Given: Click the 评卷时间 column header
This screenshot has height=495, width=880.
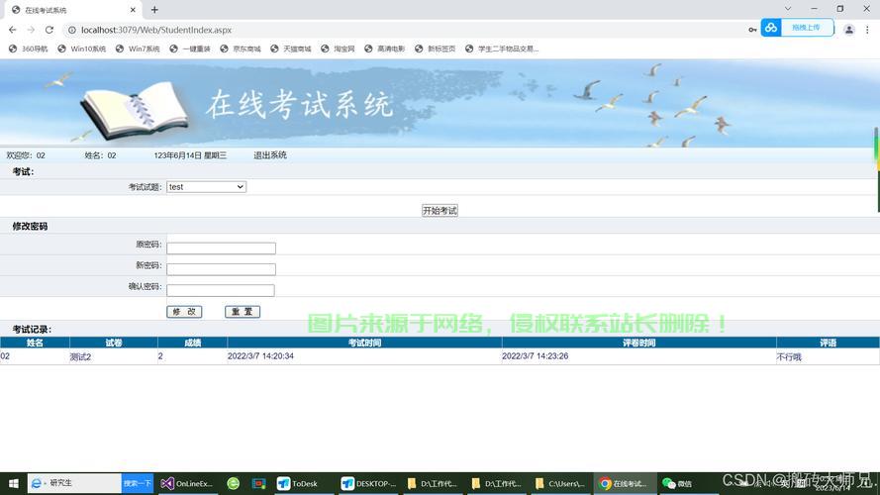Looking at the screenshot, I should click(638, 343).
